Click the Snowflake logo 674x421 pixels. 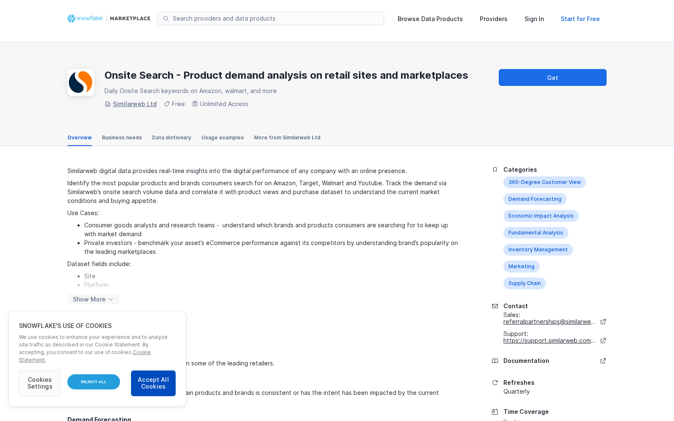(x=85, y=19)
